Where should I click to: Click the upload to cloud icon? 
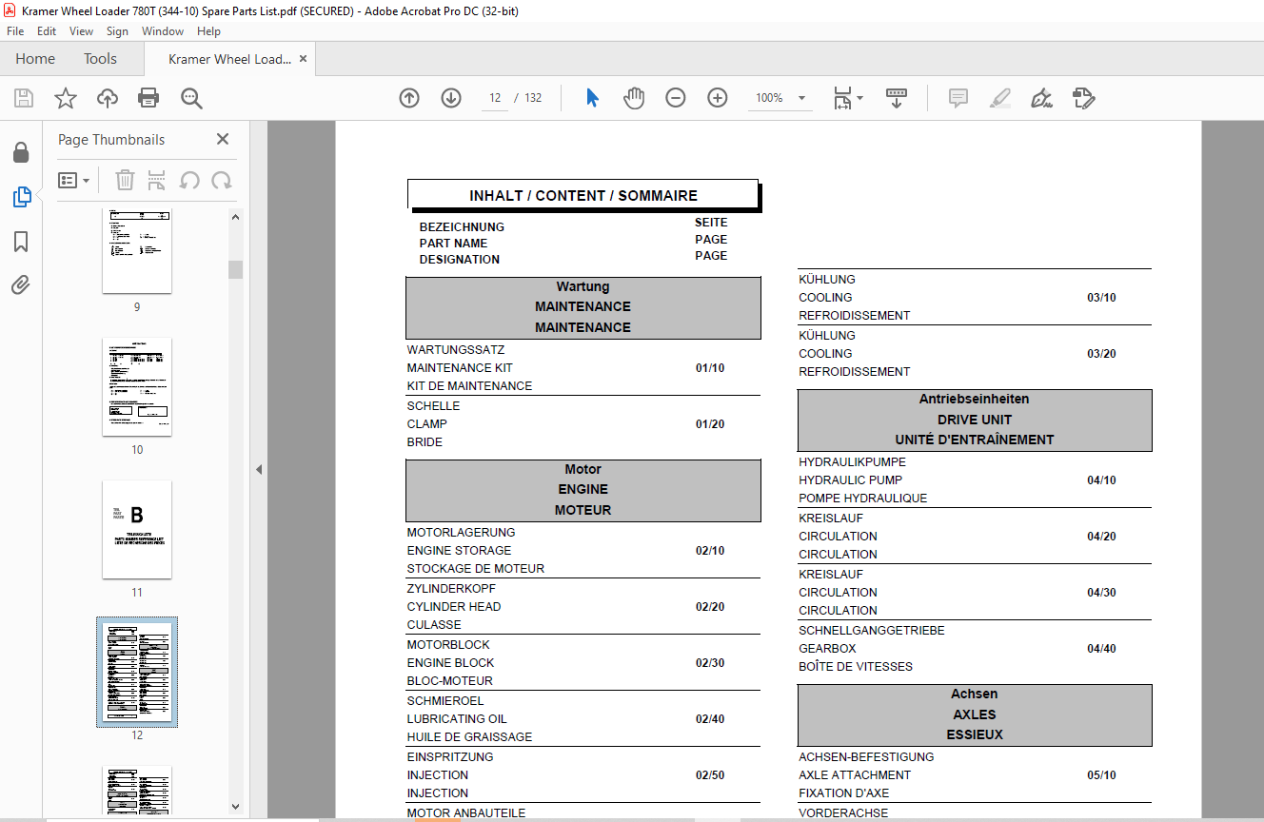click(x=108, y=98)
